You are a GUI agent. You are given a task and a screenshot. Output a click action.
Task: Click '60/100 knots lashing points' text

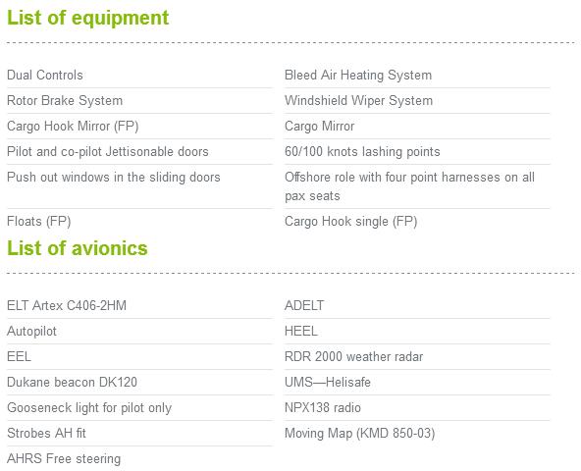pyautogui.click(x=362, y=152)
